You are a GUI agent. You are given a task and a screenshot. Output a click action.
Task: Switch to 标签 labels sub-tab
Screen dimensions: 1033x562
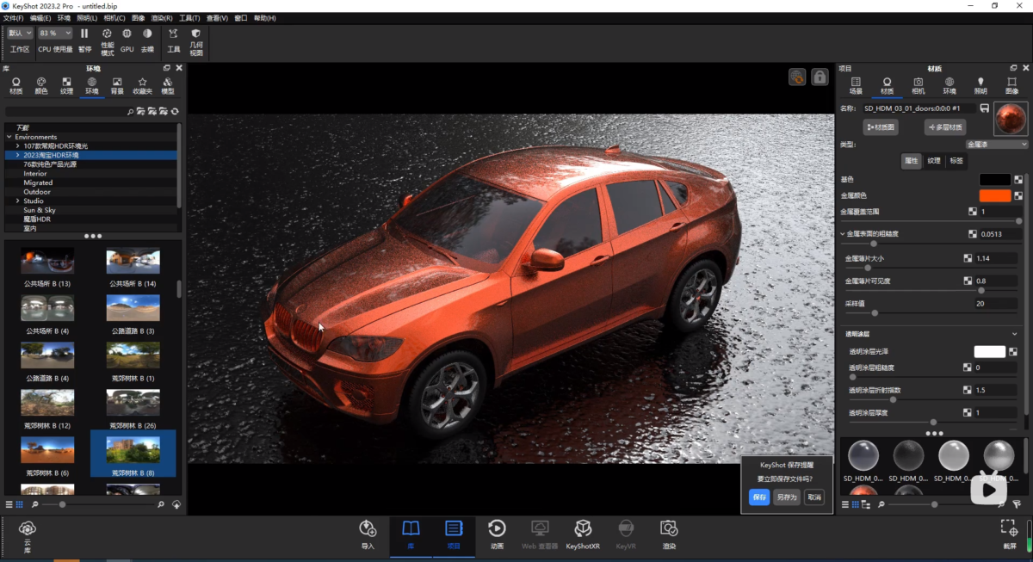tap(956, 161)
